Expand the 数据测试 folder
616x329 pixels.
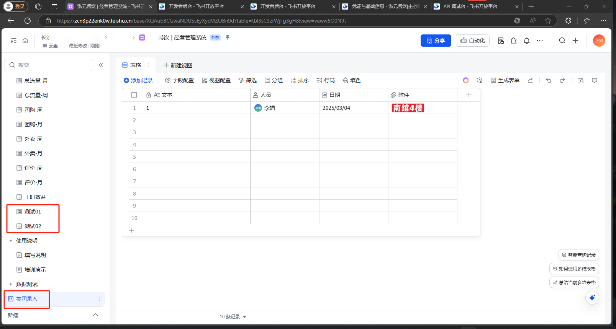point(11,284)
